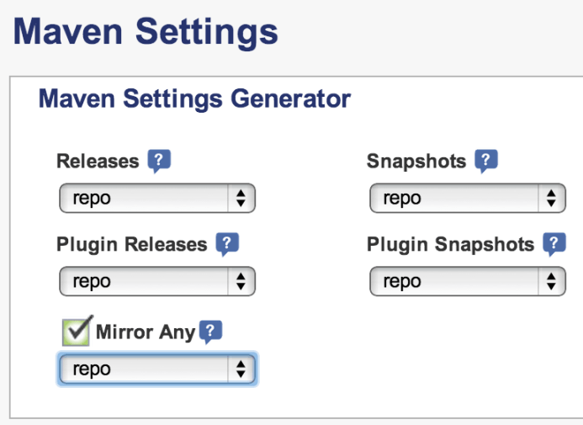Viewport: 583px width, 425px height.
Task: Open the Snapshots repository dropdown
Action: [x=467, y=199]
